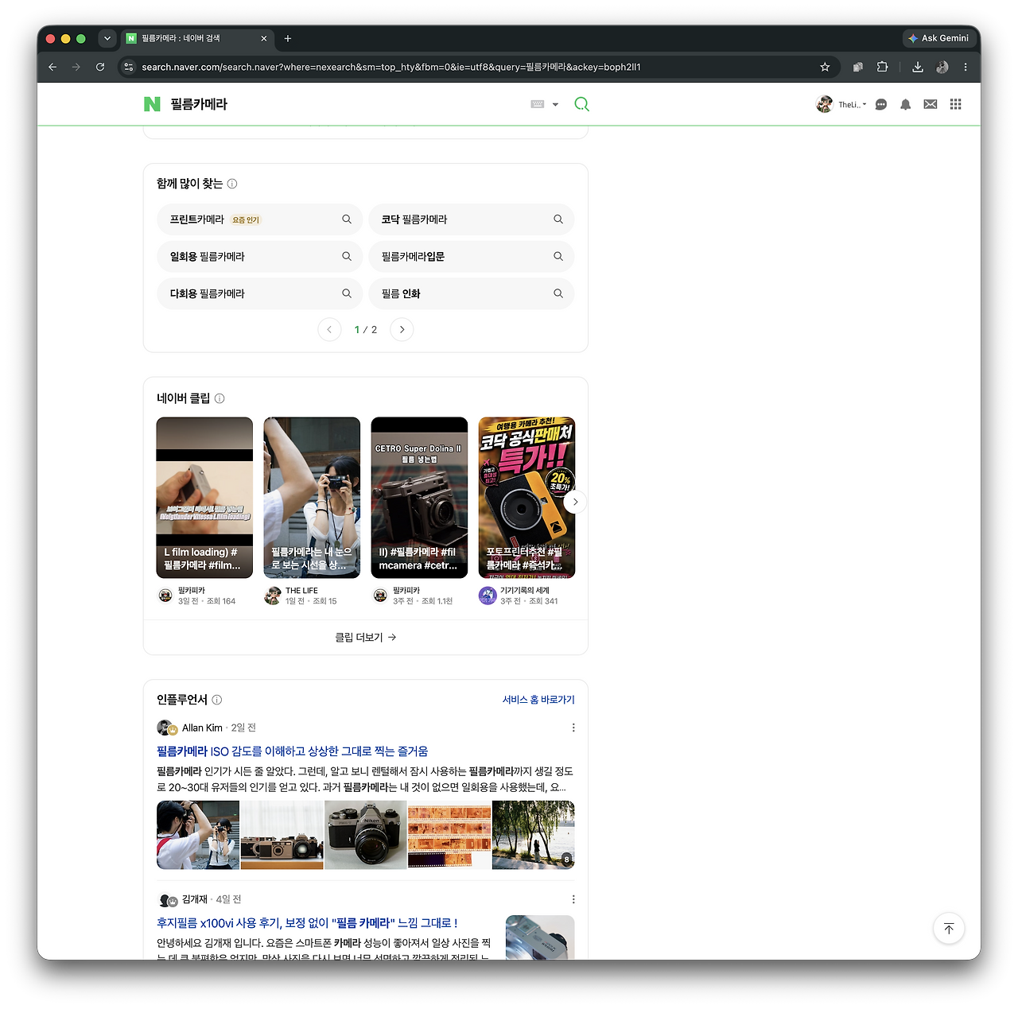Click the address bar URL field
Viewport: 1018px width, 1009px height.
point(477,67)
